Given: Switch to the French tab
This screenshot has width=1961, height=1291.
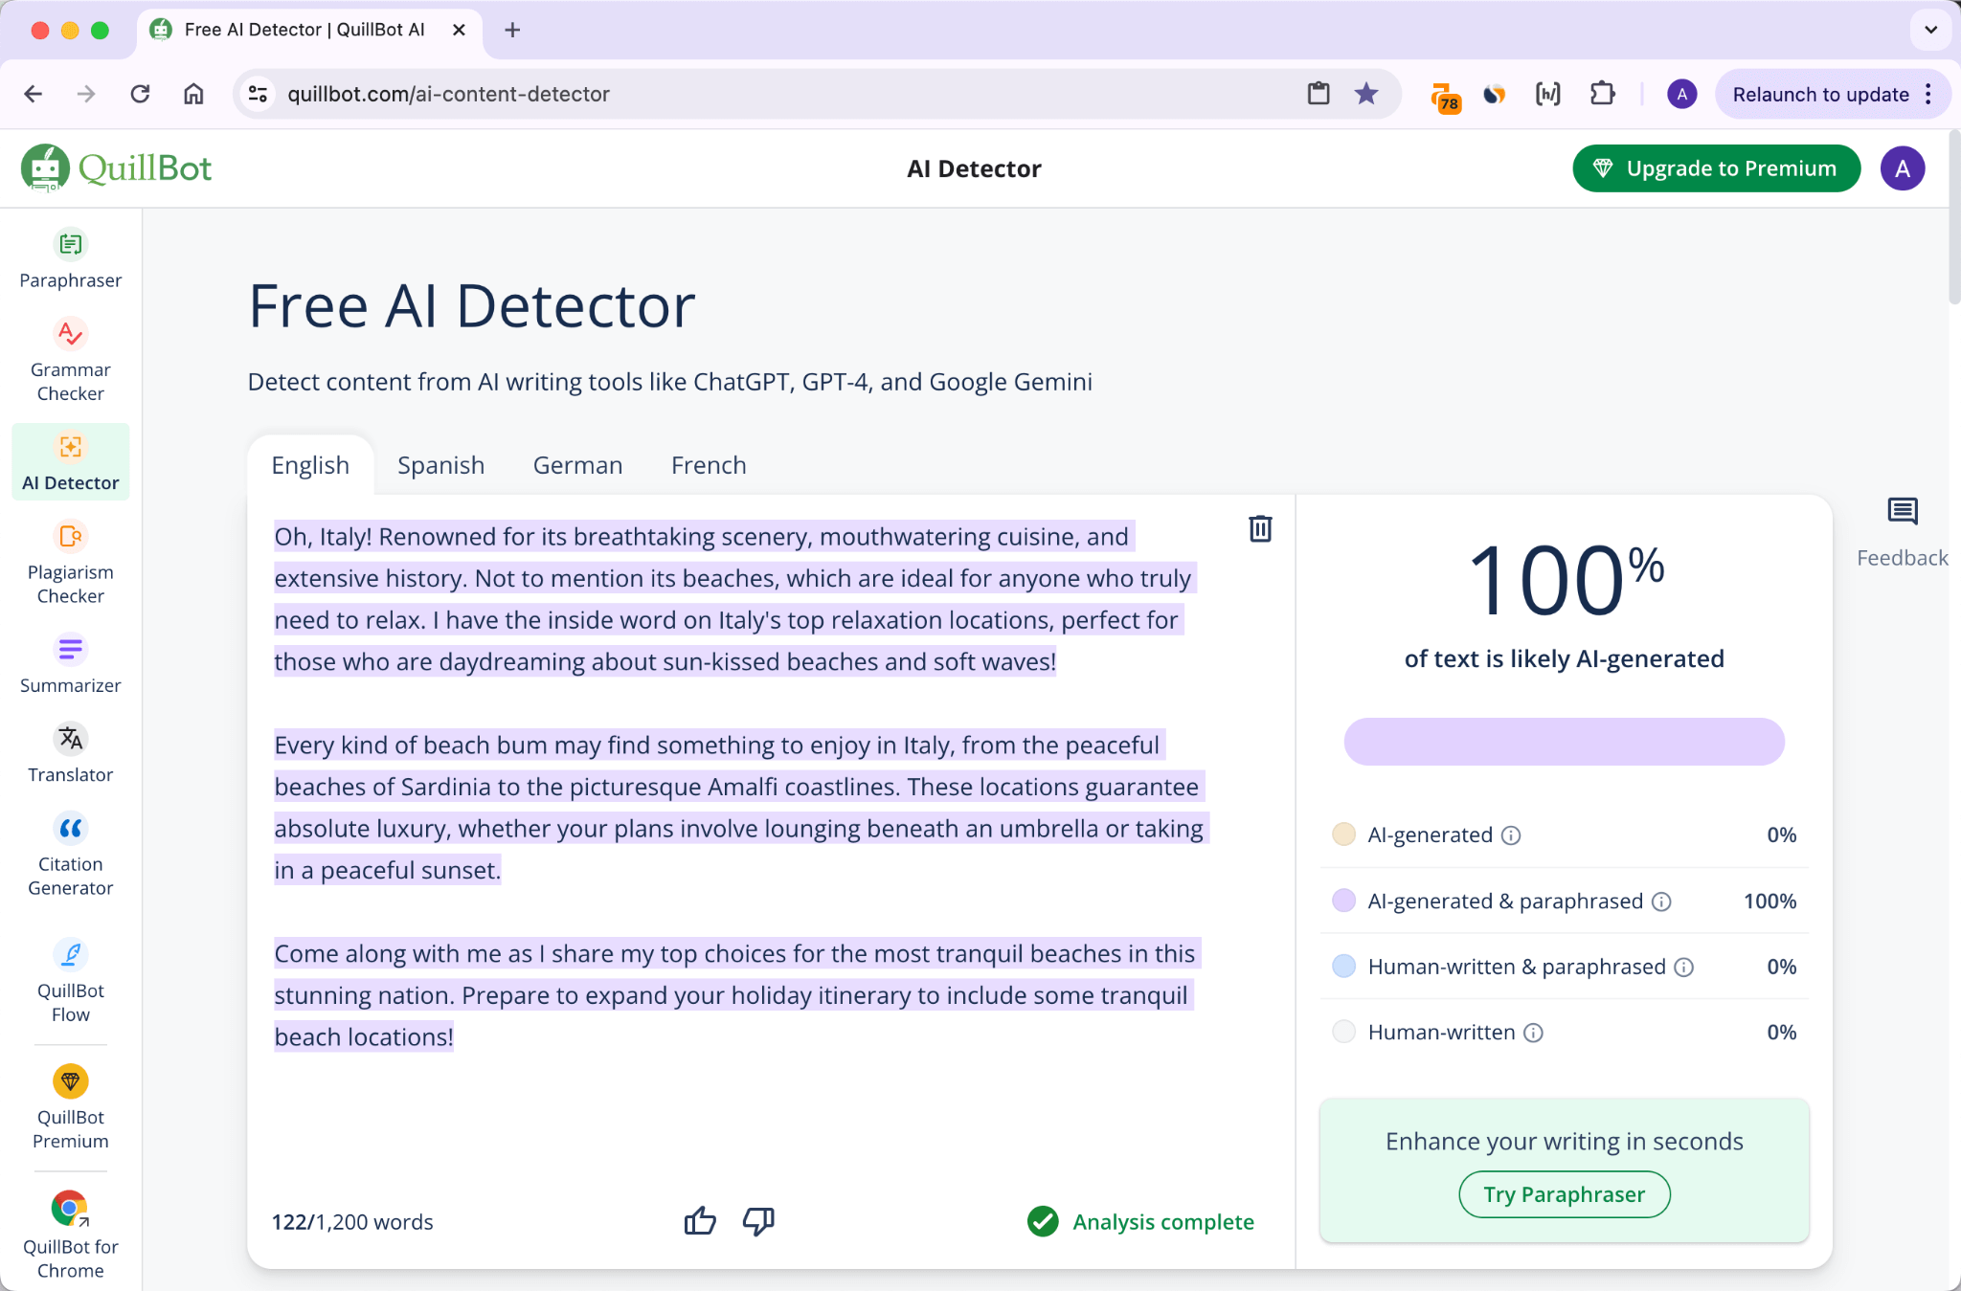Looking at the screenshot, I should point(709,465).
